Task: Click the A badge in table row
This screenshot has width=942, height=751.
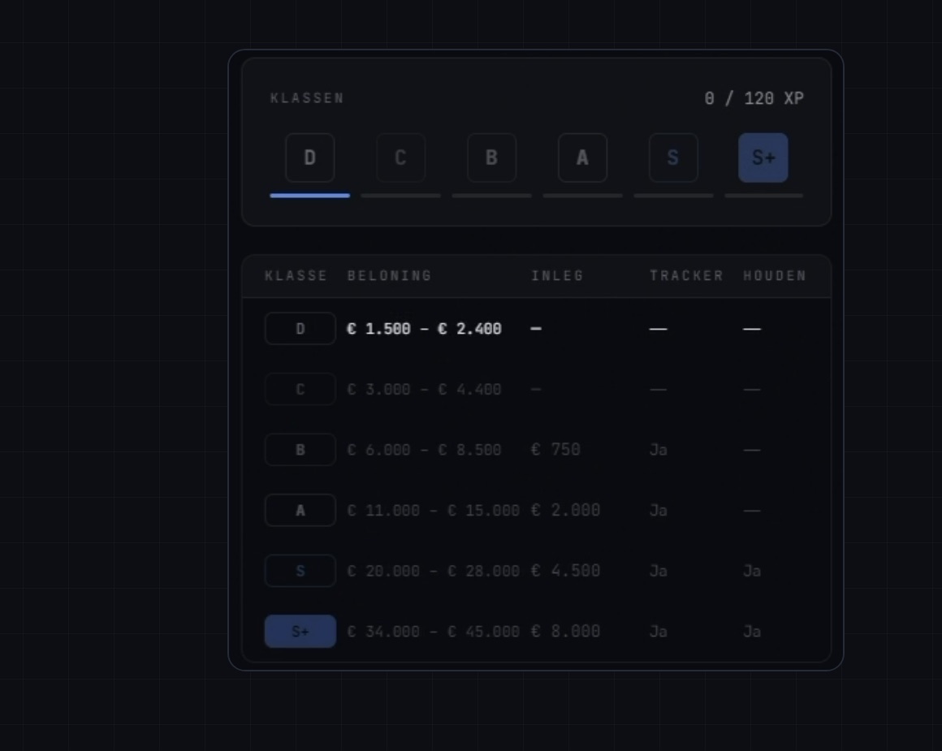Action: pyautogui.click(x=300, y=510)
